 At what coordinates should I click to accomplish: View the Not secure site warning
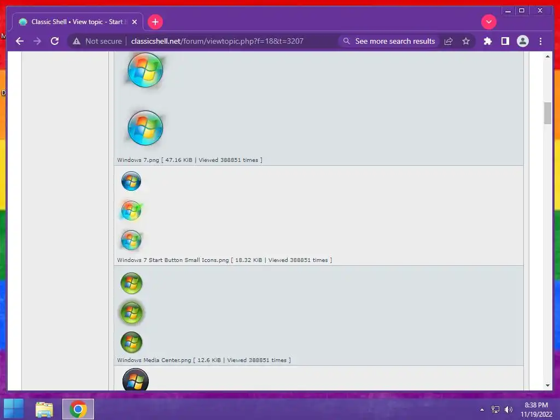pos(97,41)
